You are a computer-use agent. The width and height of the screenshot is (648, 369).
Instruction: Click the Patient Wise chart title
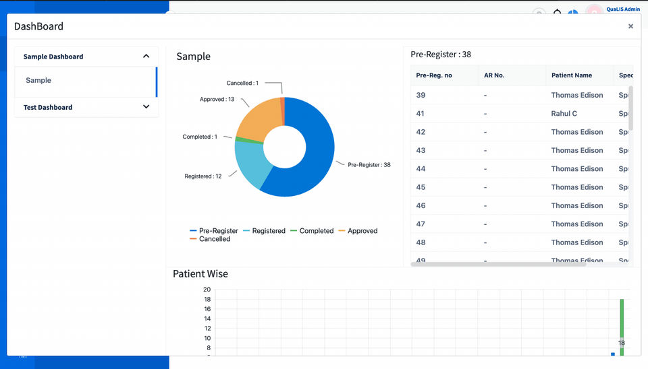tap(200, 274)
